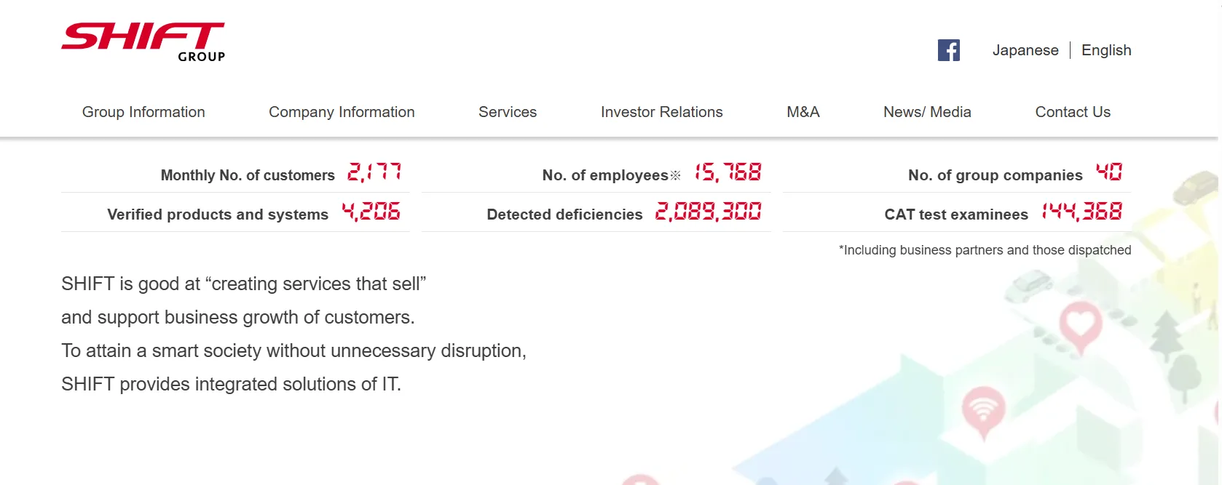Open the News/ Media menu
Screen dimensions: 1222x485
coord(927,112)
